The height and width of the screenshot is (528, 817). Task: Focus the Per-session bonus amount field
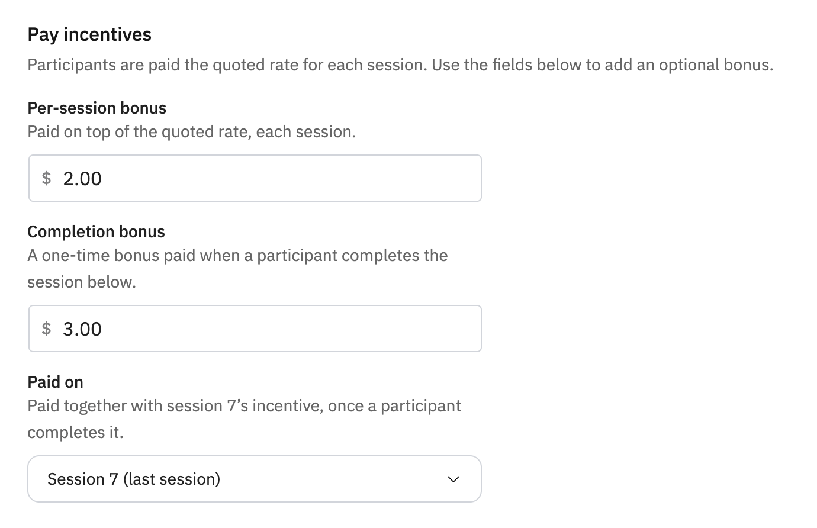255,178
